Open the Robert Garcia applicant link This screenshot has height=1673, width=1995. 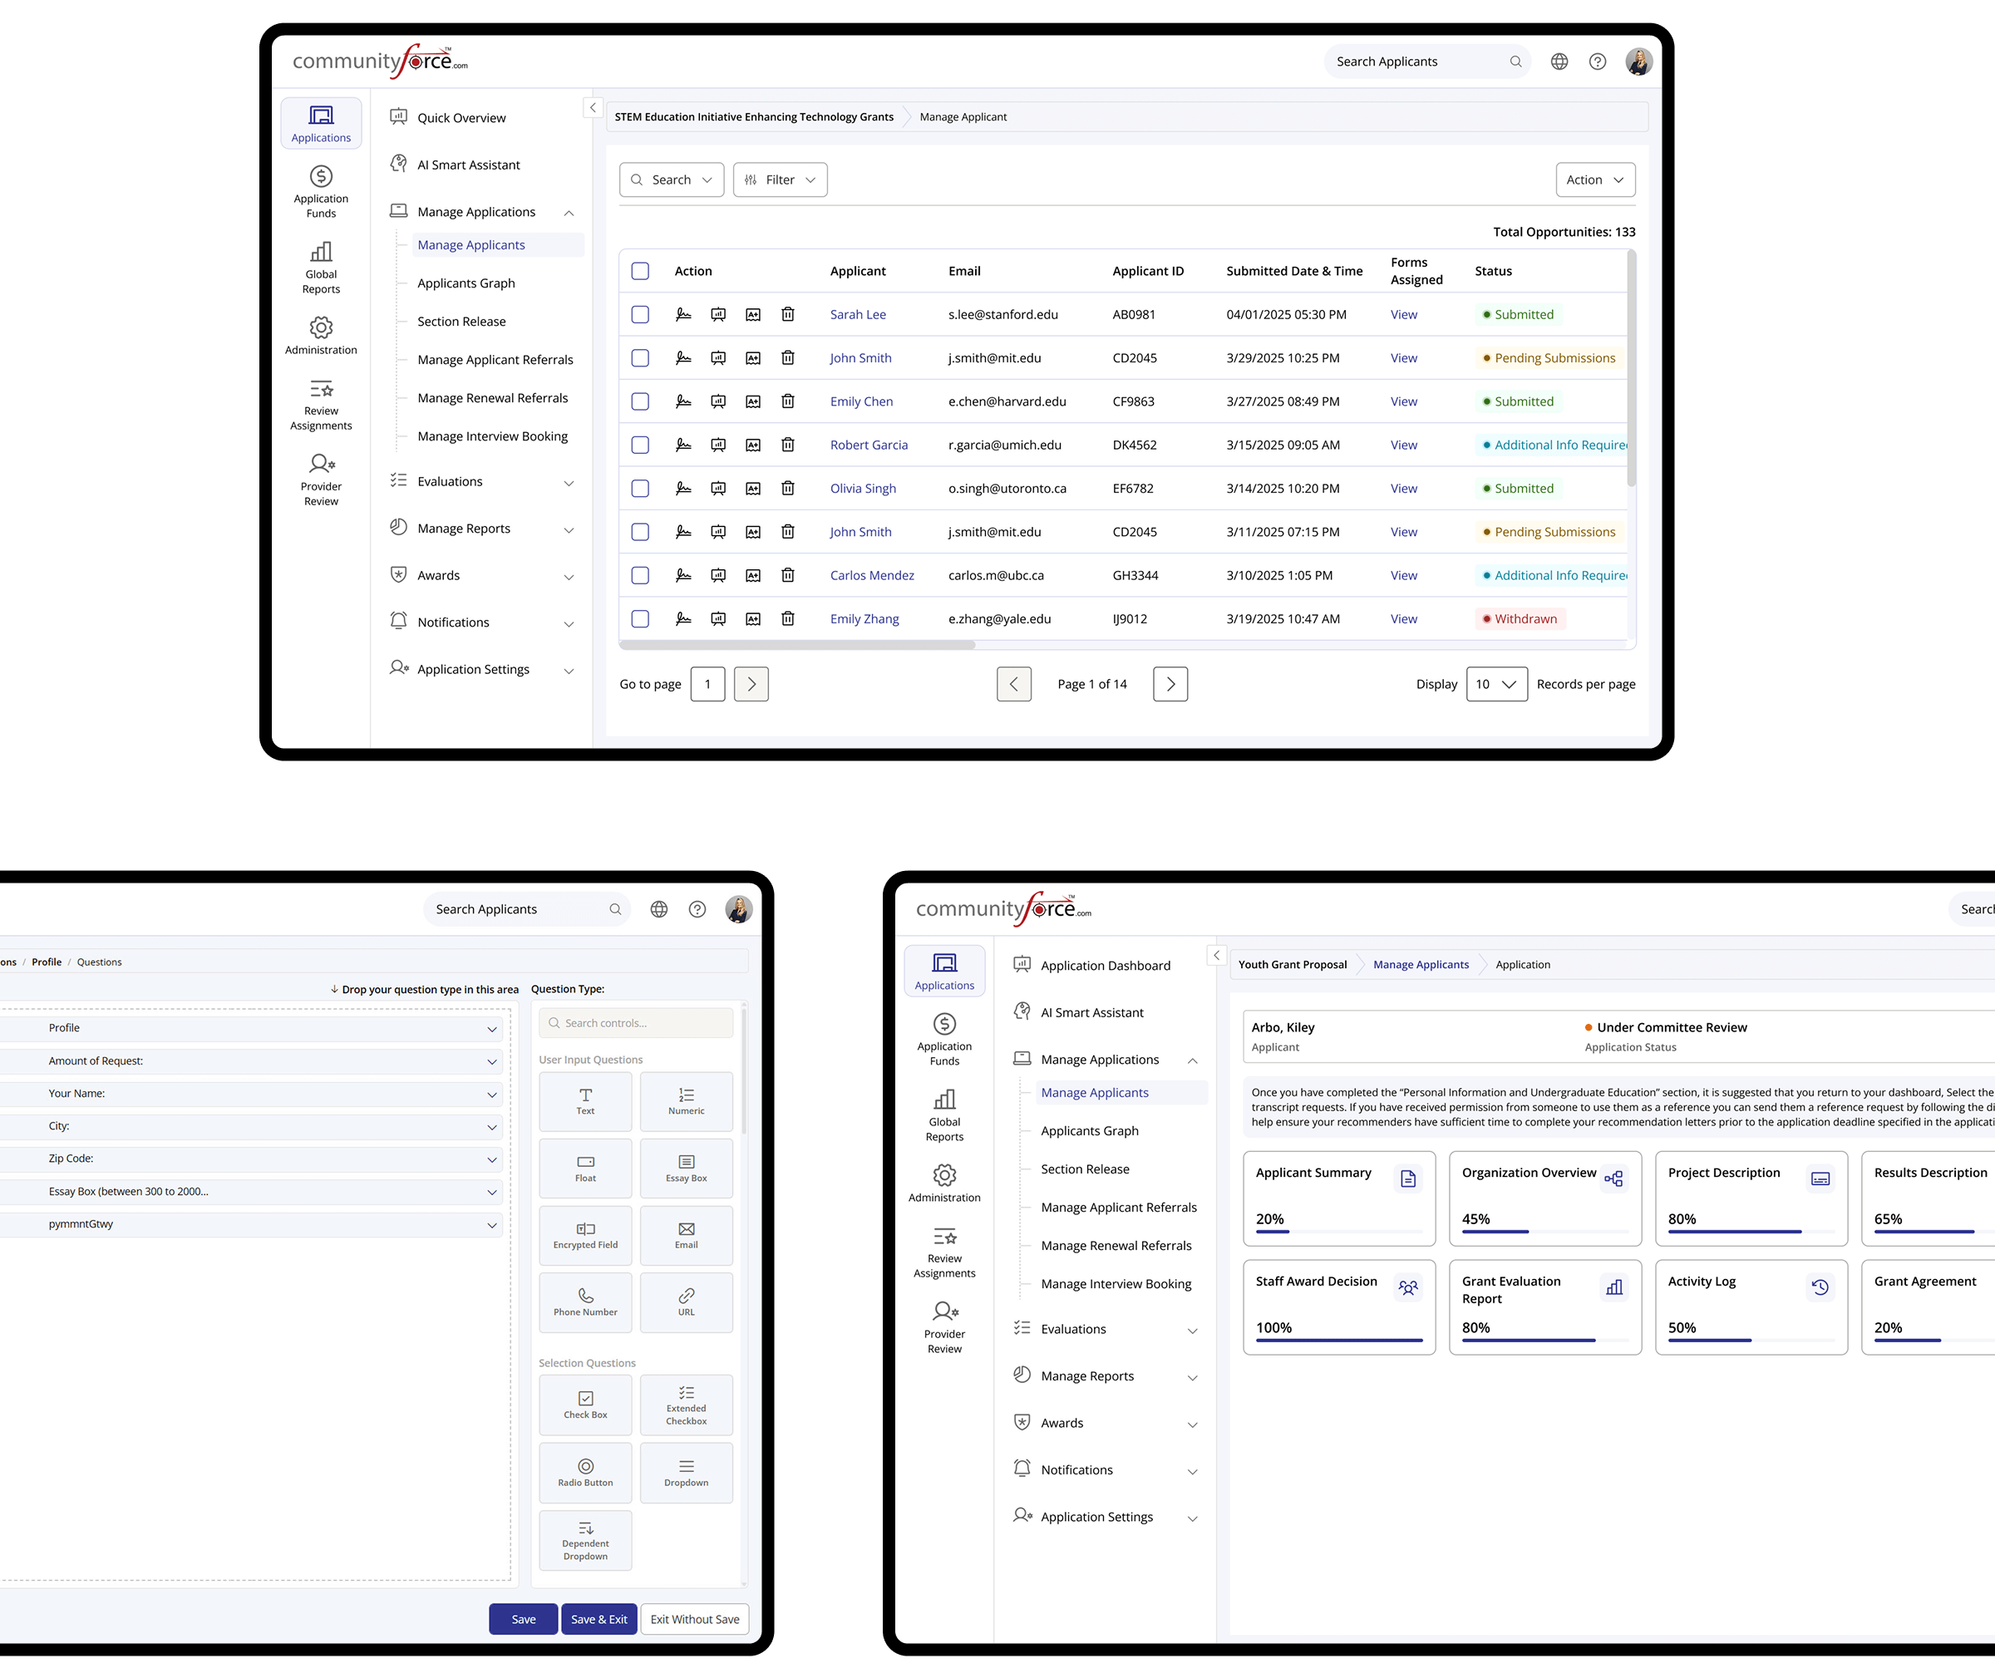click(869, 445)
